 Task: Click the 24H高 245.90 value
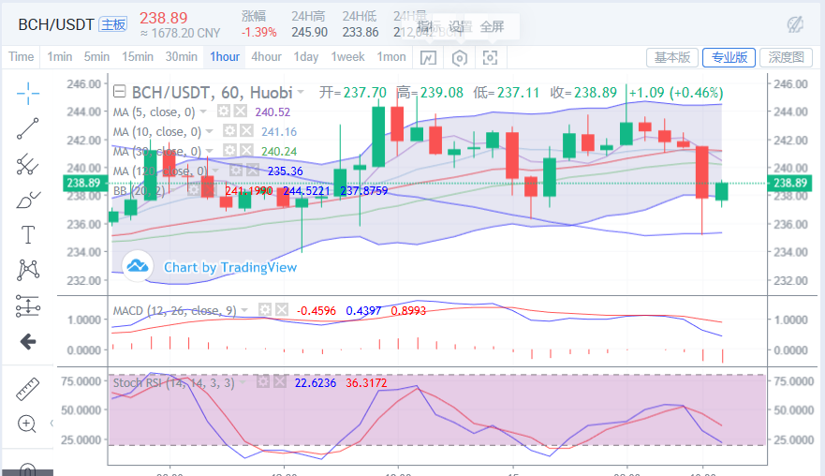(x=309, y=32)
